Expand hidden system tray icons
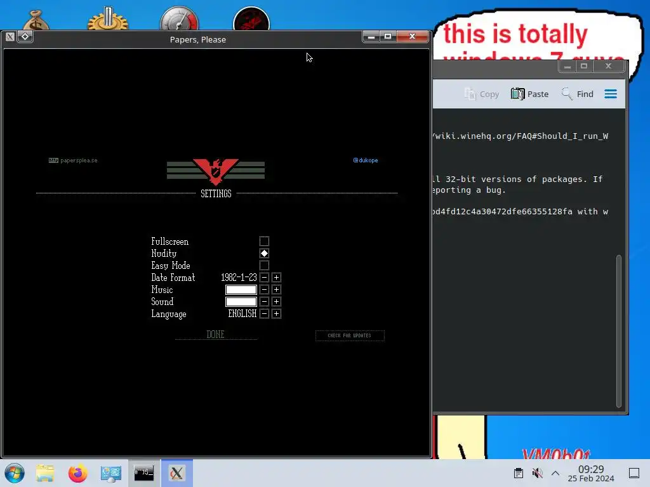 point(555,473)
